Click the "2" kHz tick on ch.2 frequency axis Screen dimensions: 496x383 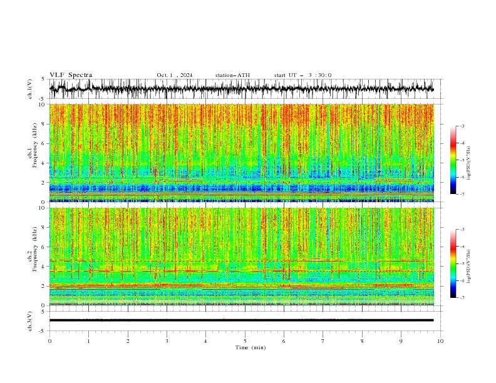tap(43, 286)
